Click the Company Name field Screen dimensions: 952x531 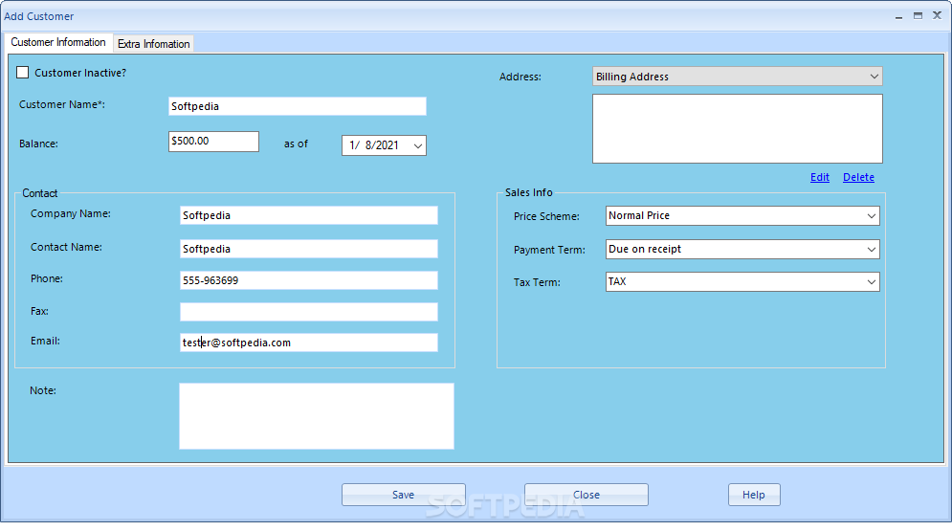(x=308, y=215)
